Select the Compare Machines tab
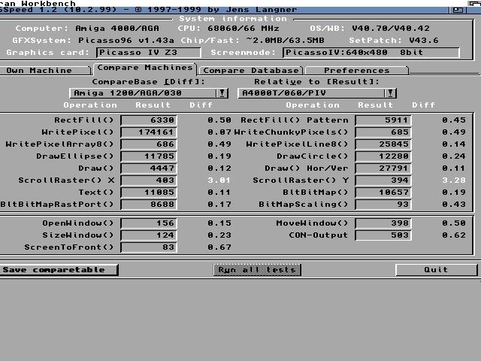This screenshot has width=481, height=361. (x=145, y=68)
